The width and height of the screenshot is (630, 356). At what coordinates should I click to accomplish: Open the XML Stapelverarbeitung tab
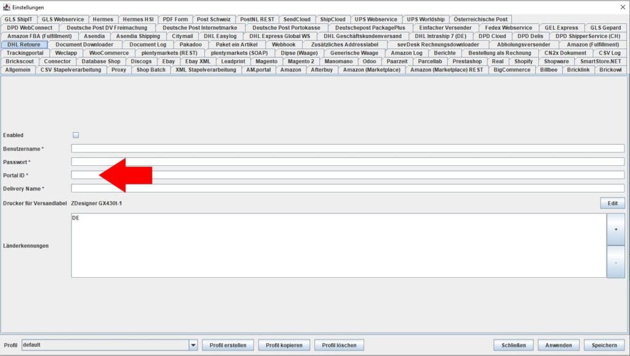click(x=205, y=70)
